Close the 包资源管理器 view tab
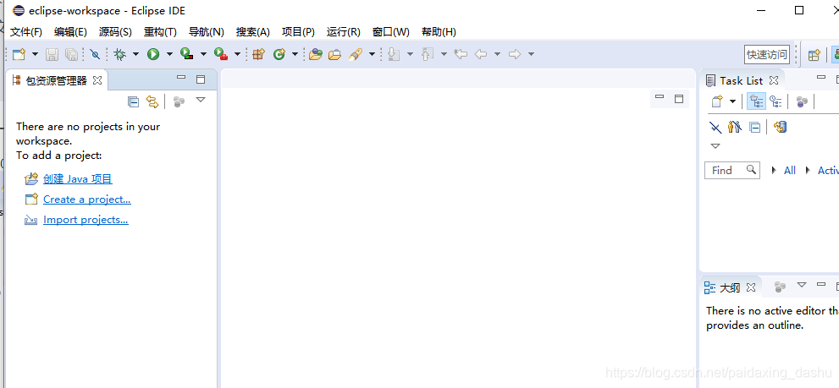The height and width of the screenshot is (388, 839). (97, 80)
